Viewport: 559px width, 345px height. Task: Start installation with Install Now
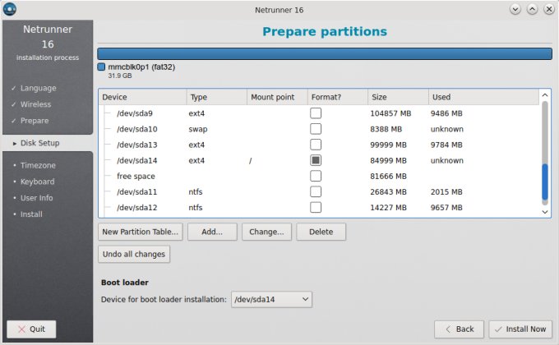(x=520, y=329)
